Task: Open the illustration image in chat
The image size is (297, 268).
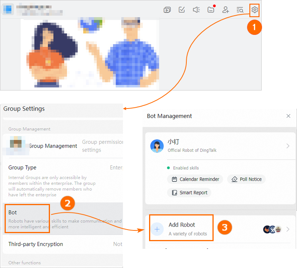Action: (x=90, y=53)
